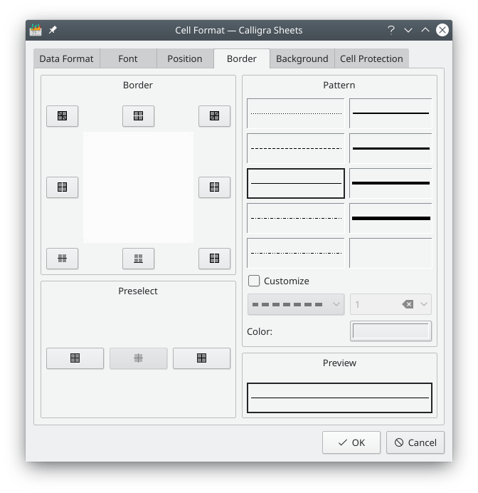The height and width of the screenshot is (493, 478).
Task: Click the top border button
Action: pos(138,116)
